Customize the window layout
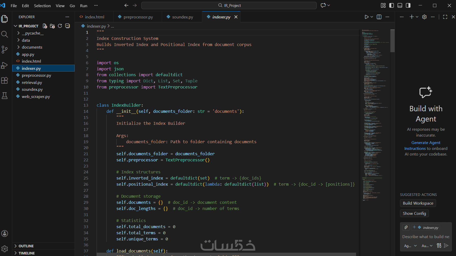Viewport: 456px width, 256px height. [383, 5]
